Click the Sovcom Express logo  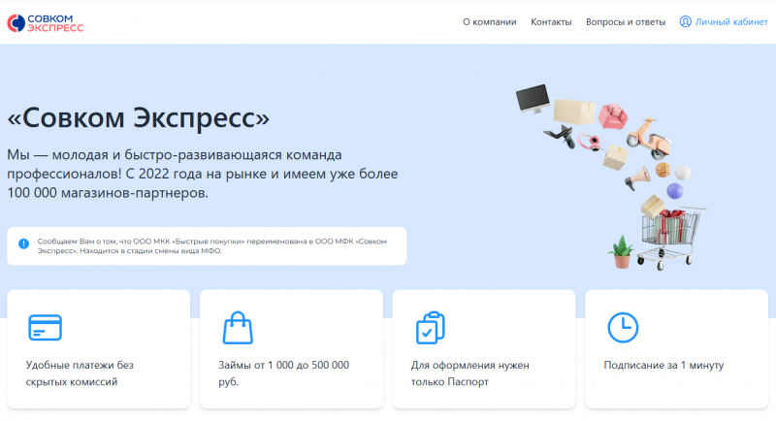point(45,22)
